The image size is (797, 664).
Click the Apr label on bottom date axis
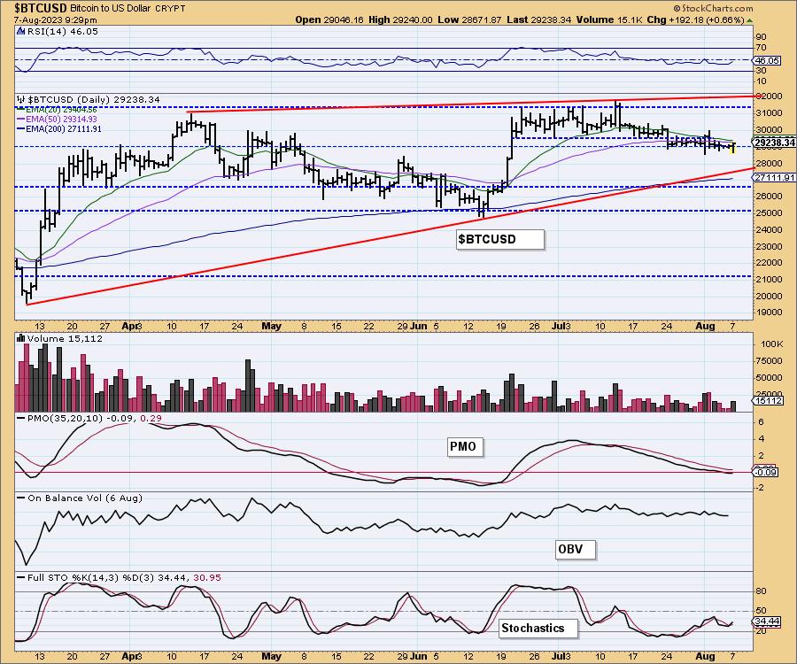(129, 656)
